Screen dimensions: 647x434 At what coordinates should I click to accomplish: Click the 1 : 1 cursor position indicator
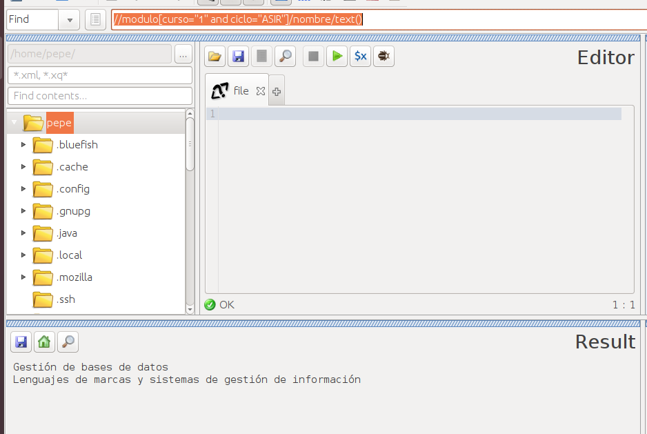(x=624, y=305)
